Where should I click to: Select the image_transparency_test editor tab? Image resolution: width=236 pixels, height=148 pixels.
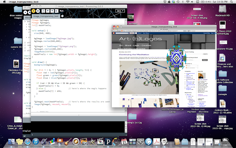46,16
